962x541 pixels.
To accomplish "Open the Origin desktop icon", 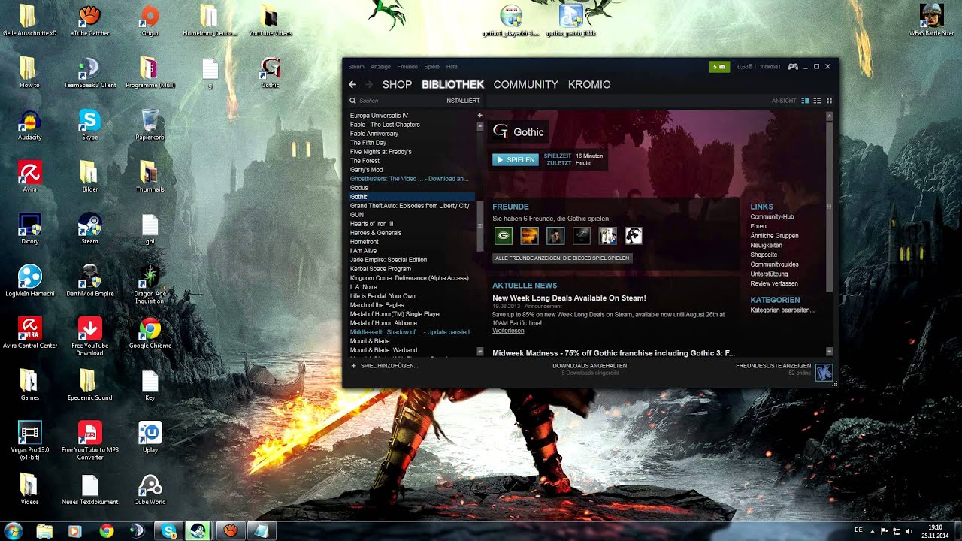I will (150, 16).
